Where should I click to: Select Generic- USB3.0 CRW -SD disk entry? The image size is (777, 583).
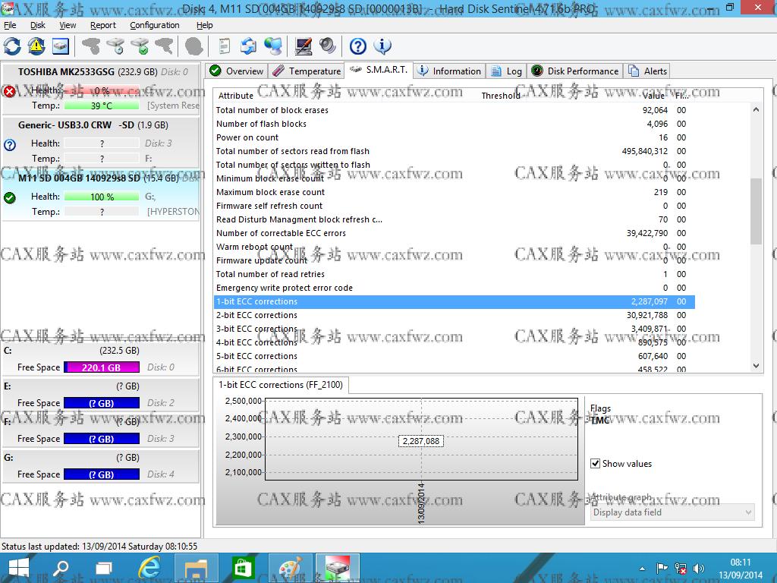pyautogui.click(x=101, y=141)
